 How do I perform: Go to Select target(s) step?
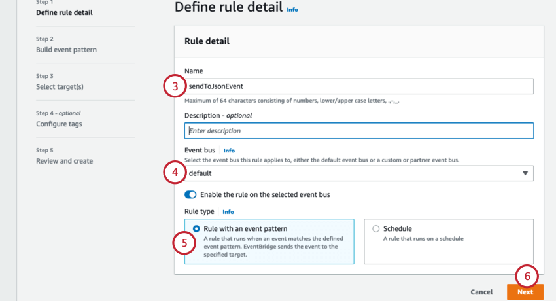point(60,87)
